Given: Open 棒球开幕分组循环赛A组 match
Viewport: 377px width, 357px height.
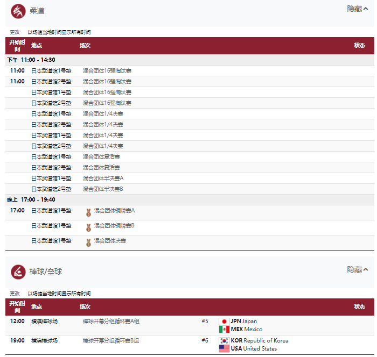Looking at the screenshot, I should pyautogui.click(x=111, y=321).
